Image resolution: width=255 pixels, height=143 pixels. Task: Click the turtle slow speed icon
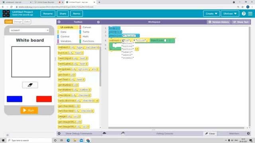[x=104, y=133]
